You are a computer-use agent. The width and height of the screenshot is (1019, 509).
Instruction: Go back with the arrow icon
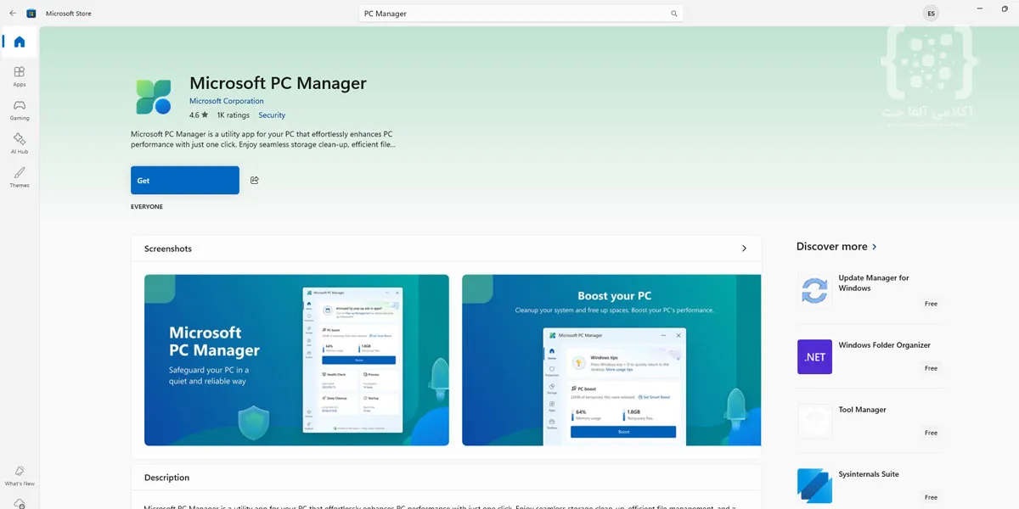coord(12,14)
